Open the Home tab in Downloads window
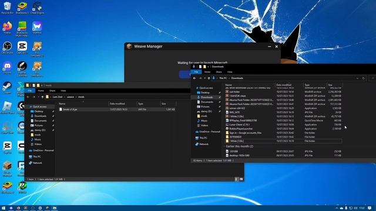 coord(207,72)
